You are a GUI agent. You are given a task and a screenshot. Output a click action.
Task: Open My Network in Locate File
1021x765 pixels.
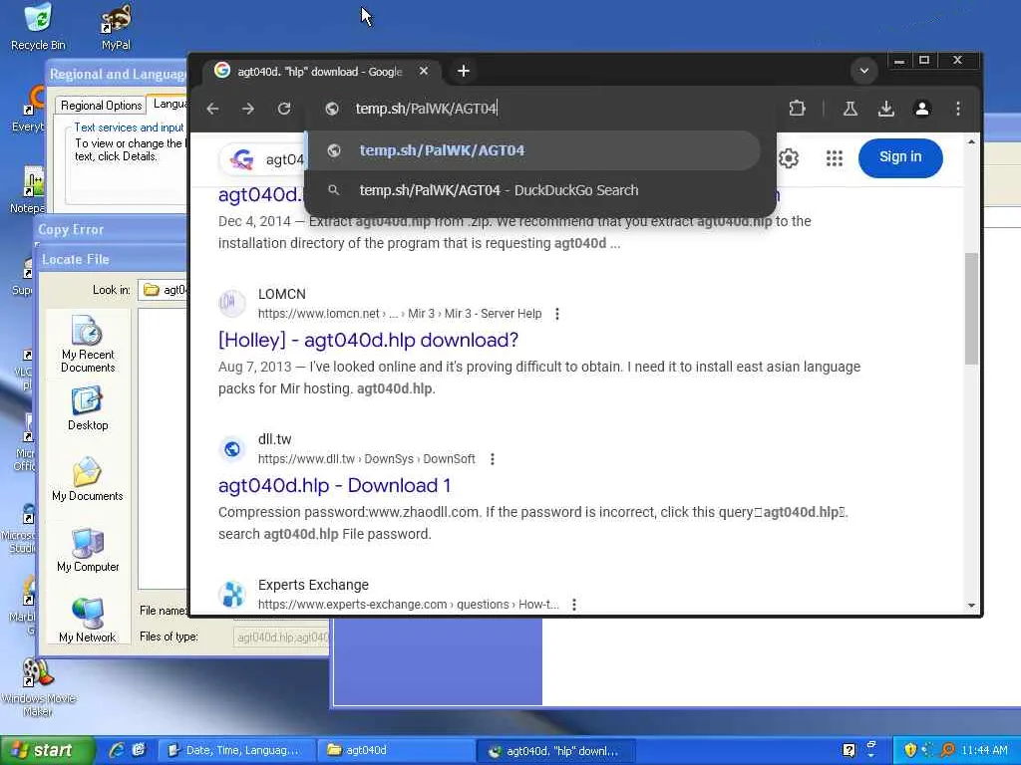tap(88, 621)
